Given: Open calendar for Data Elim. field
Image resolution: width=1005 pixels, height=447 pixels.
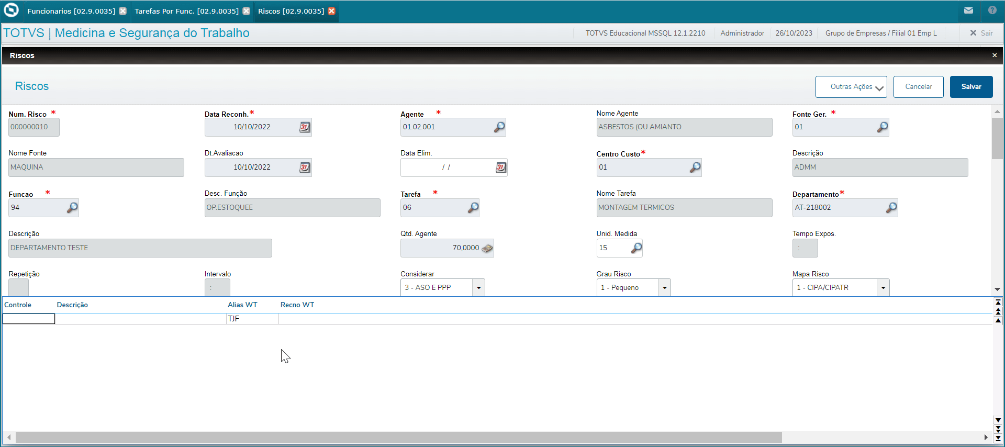Looking at the screenshot, I should click(x=501, y=167).
